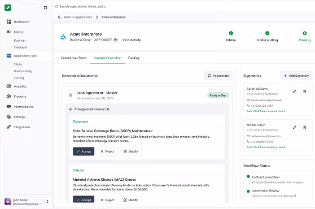Click Back to Applications link
The width and height of the screenshot is (315, 209).
click(78, 17)
